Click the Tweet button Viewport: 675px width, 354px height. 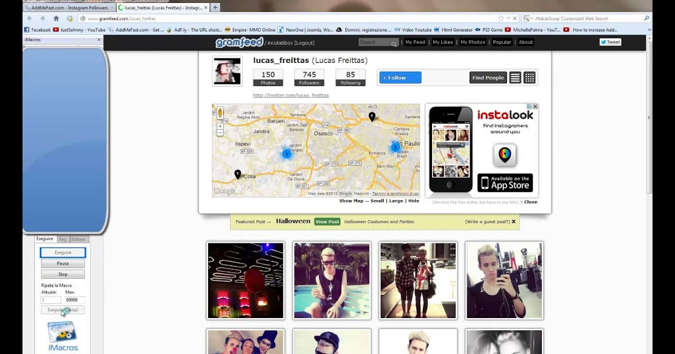610,42
